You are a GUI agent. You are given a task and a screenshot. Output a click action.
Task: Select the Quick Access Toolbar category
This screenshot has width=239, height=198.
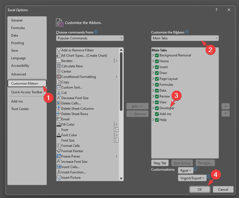[x=27, y=92]
